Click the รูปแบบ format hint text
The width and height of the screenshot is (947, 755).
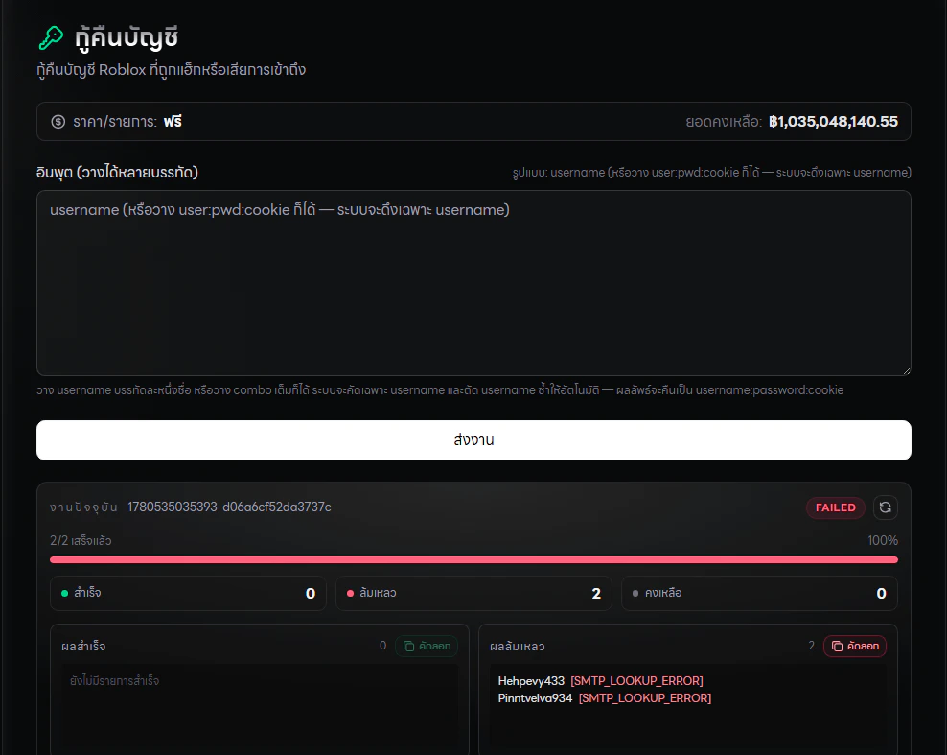(711, 173)
